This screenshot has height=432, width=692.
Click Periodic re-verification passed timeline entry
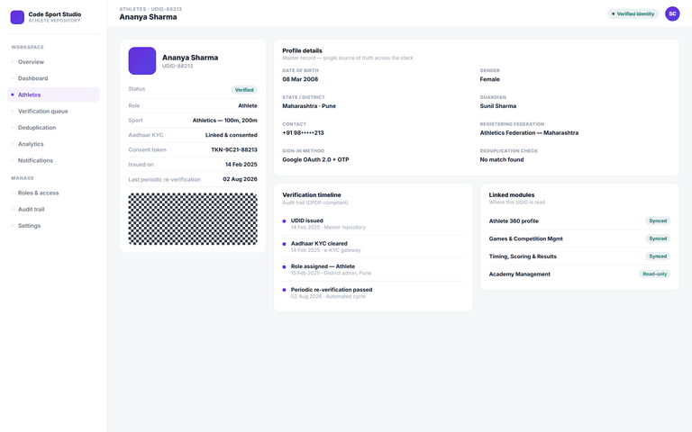click(x=373, y=292)
